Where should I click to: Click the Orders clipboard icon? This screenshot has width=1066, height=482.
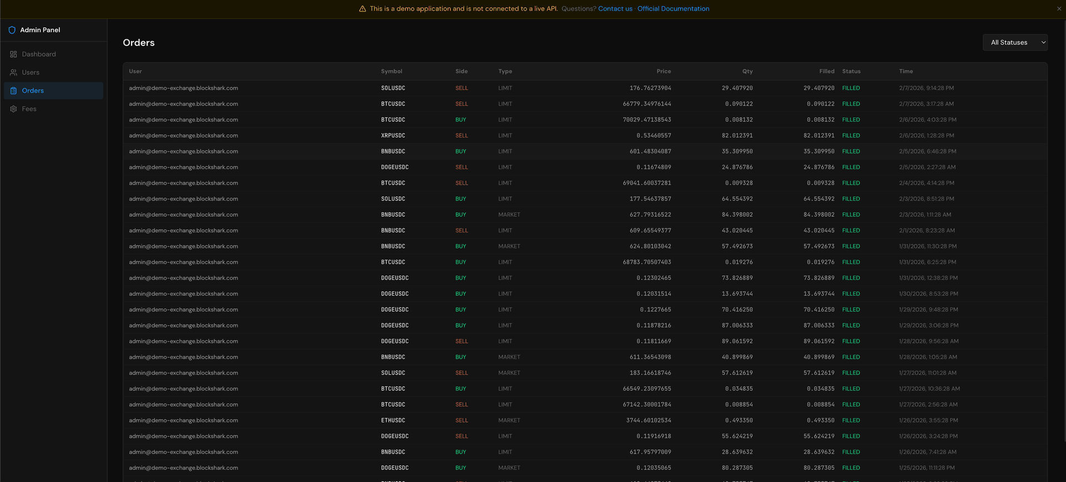pyautogui.click(x=13, y=91)
